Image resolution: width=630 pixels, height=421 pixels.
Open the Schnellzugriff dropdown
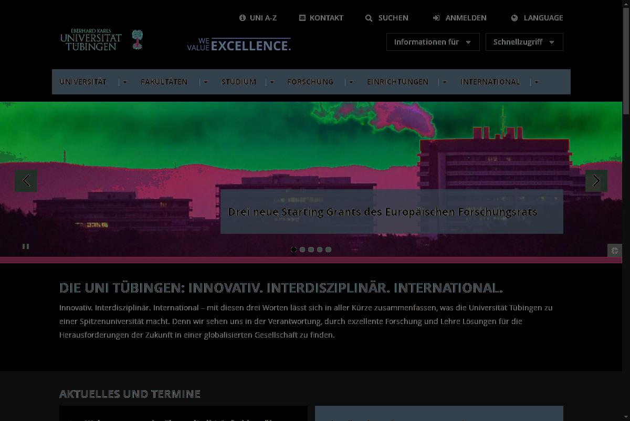pyautogui.click(x=524, y=42)
